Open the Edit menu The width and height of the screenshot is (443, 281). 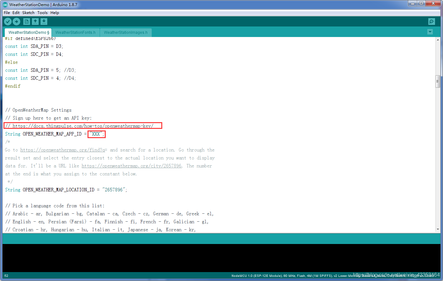tap(16, 13)
